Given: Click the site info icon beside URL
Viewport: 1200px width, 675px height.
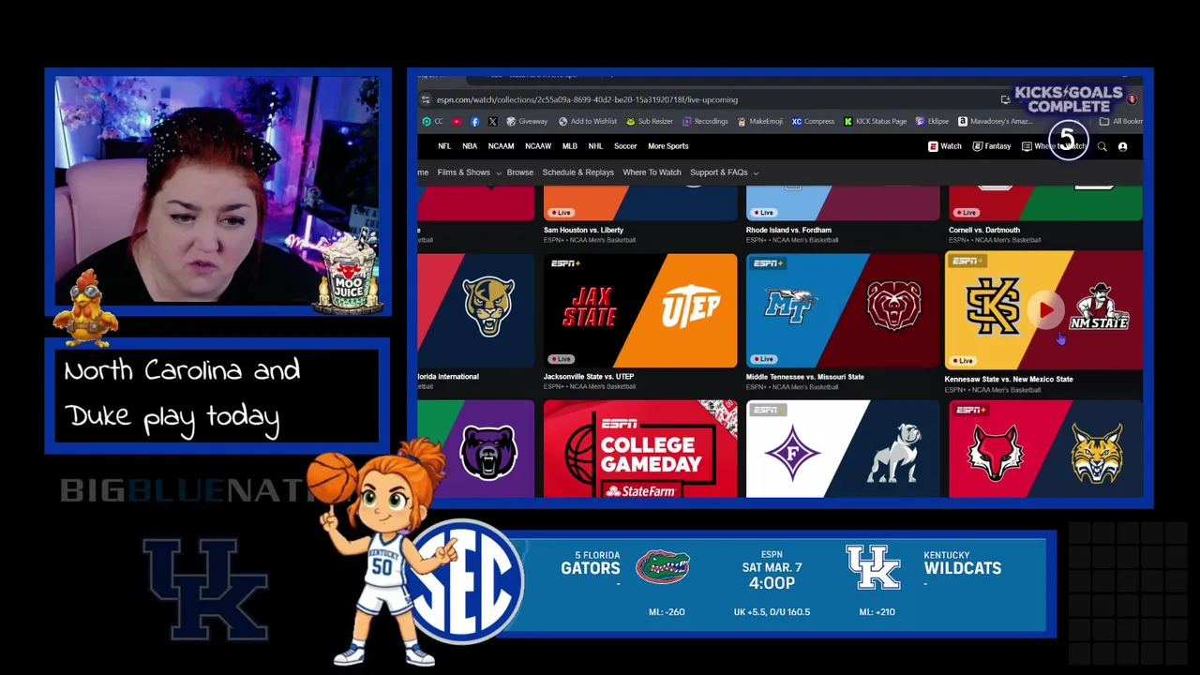Looking at the screenshot, I should click(x=427, y=99).
